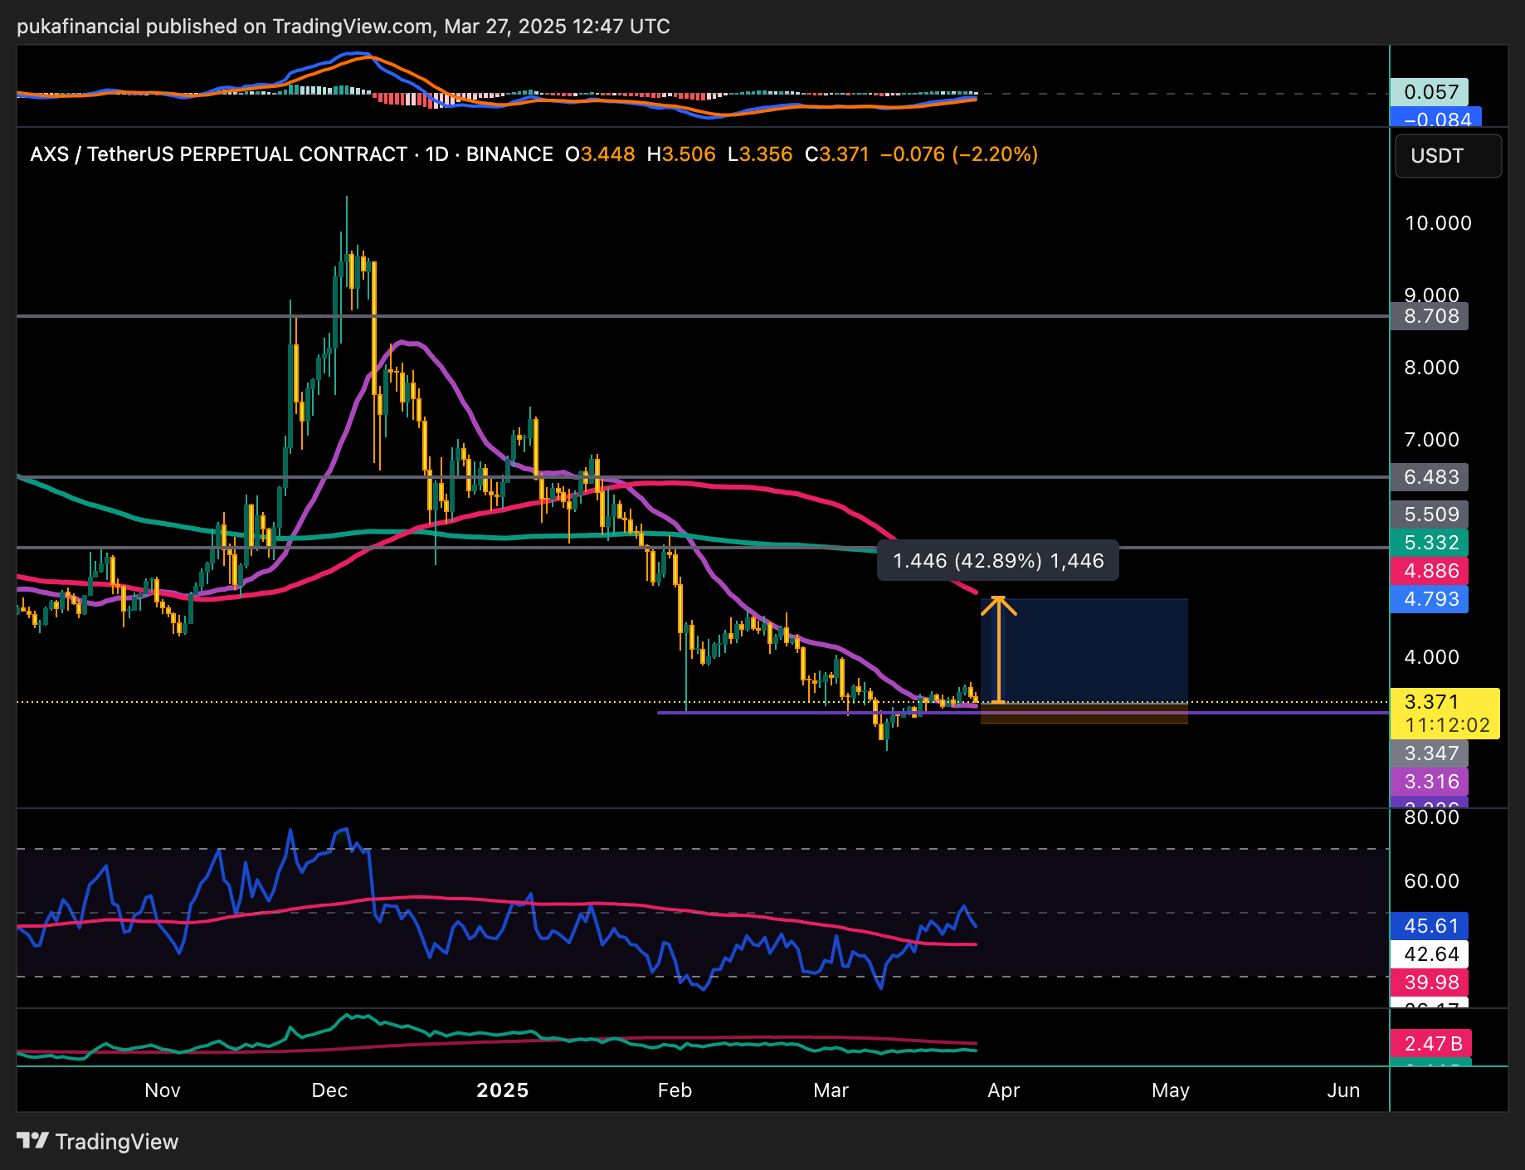Select the 6.483 gray price level tag
The height and width of the screenshot is (1170, 1525).
pyautogui.click(x=1430, y=477)
